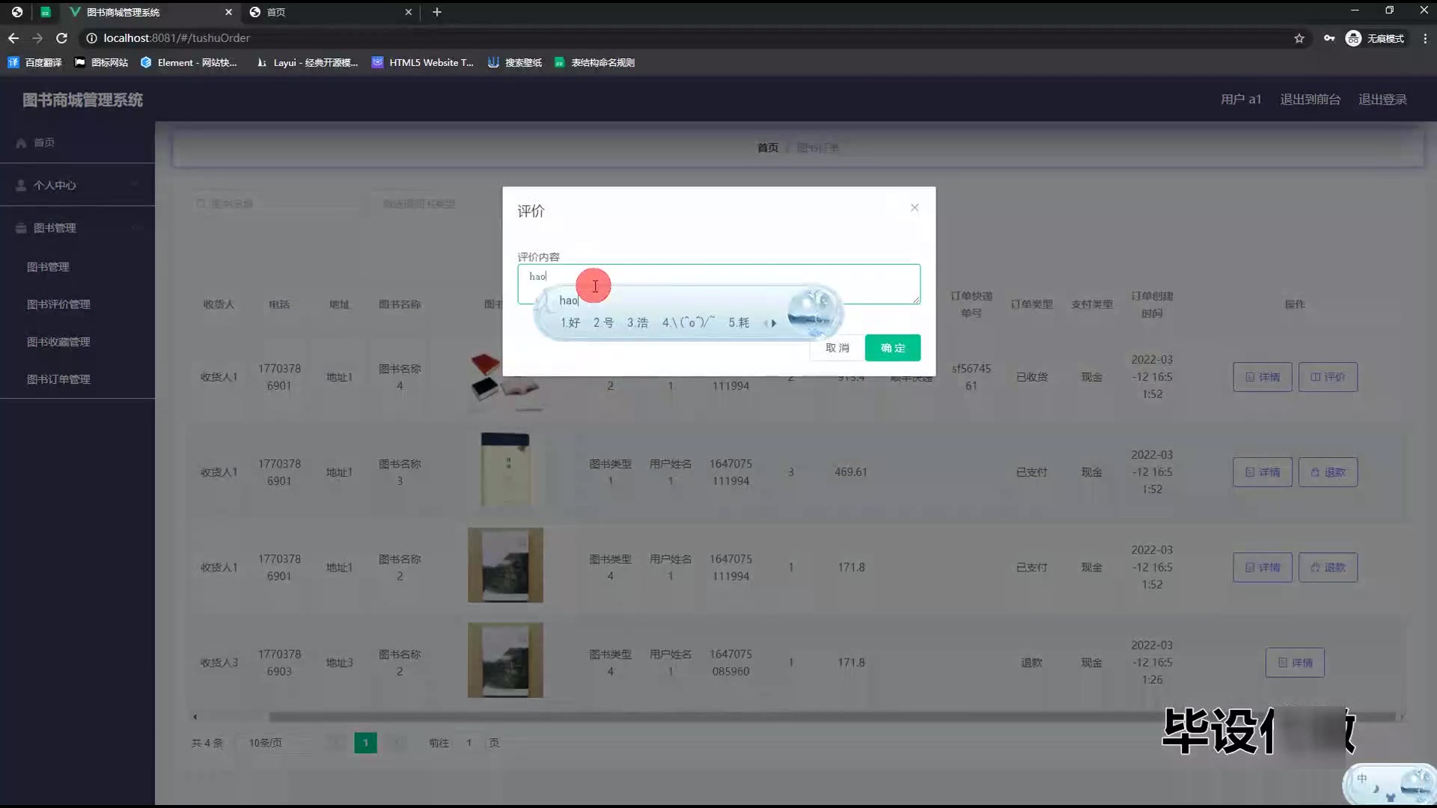
Task: Open the Layui bookmark
Action: coord(307,63)
